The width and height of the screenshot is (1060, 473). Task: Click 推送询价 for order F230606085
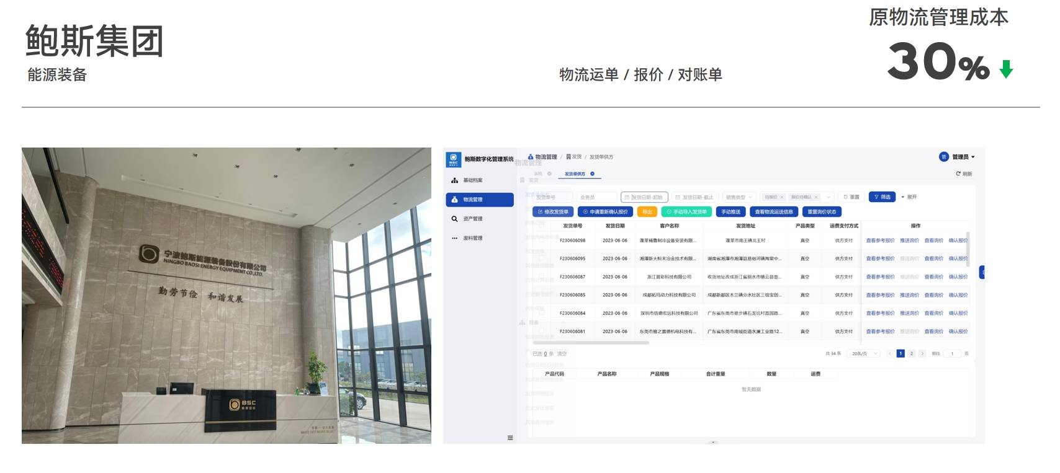[x=909, y=295]
